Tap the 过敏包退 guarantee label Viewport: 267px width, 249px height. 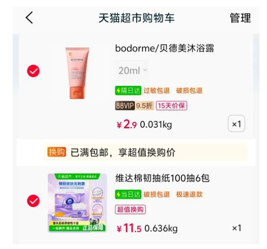coord(157,91)
